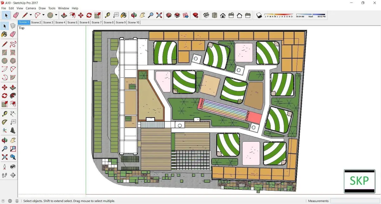Switch to the Back view icon
Viewport: 381px width, 204px height.
[x=239, y=15]
